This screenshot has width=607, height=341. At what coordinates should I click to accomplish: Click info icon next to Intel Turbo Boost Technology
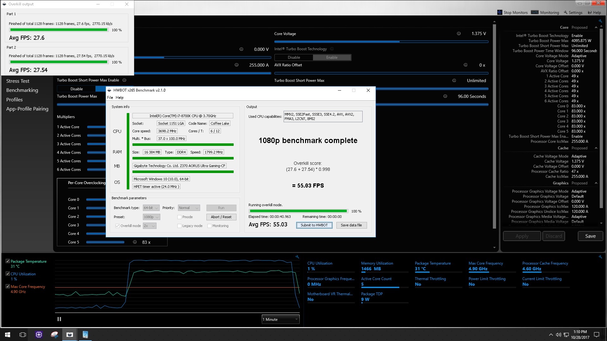pos(332,49)
